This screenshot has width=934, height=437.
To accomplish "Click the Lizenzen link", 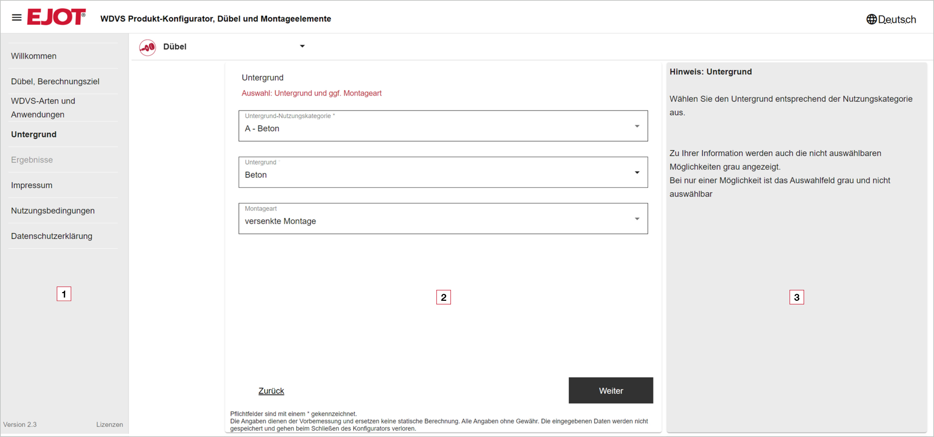I will (109, 425).
